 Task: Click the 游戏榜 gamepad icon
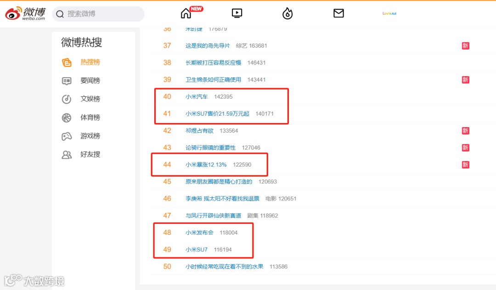point(67,136)
